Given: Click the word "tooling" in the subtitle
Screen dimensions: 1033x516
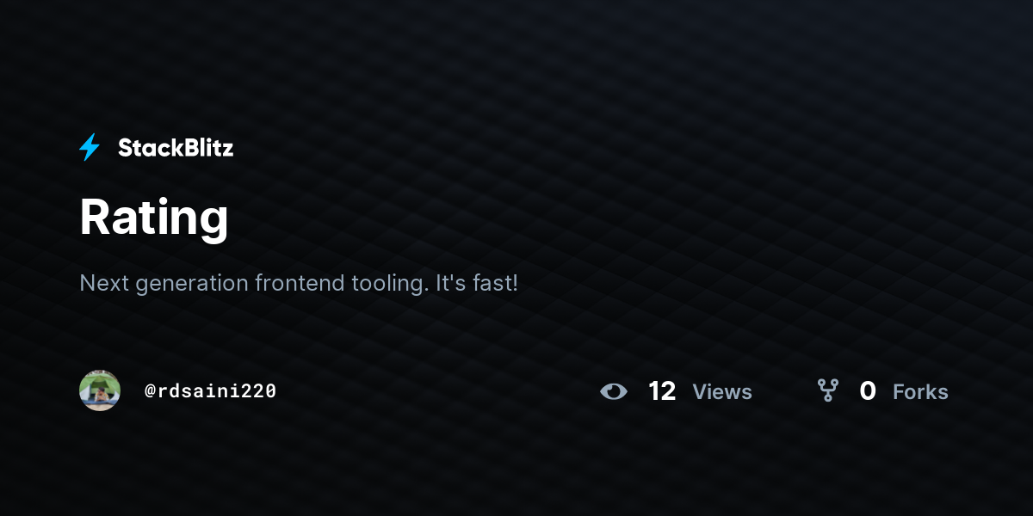Looking at the screenshot, I should click(387, 283).
